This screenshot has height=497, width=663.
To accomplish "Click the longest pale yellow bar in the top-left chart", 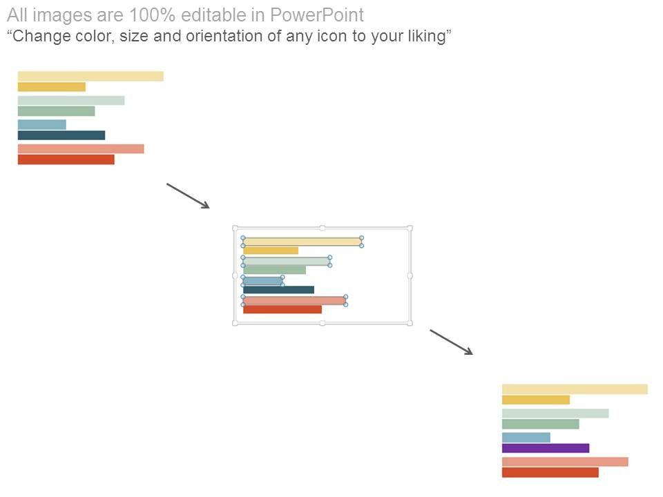I will tap(90, 76).
